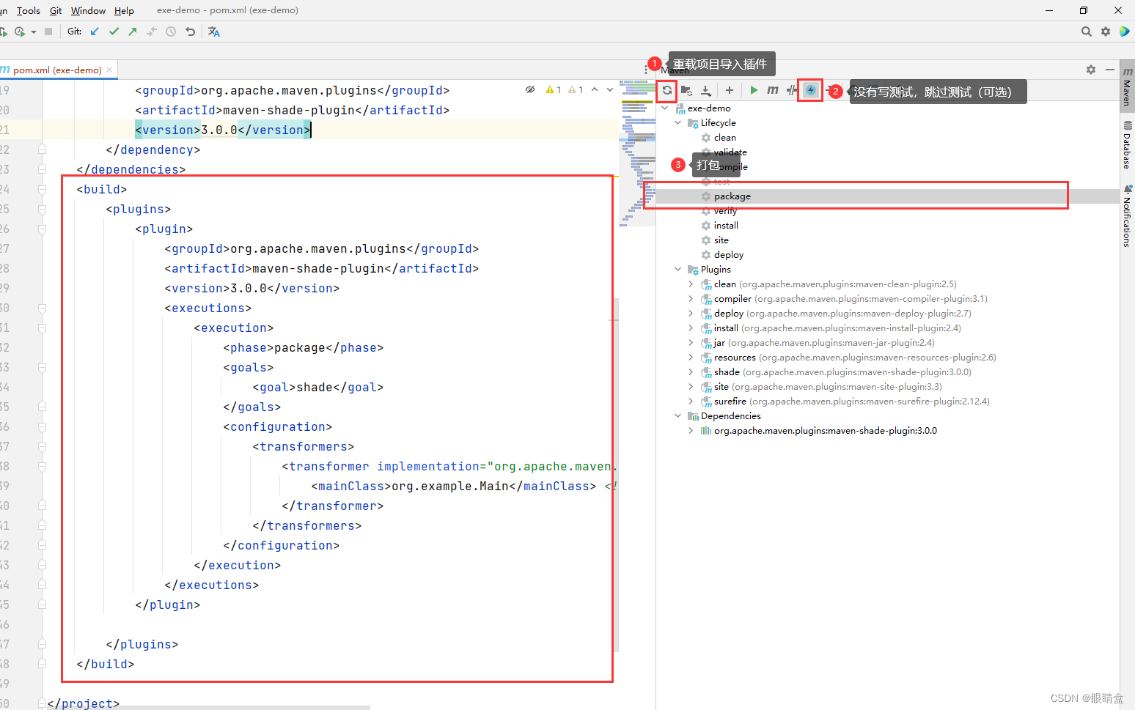Viewport: 1135px width, 710px height.
Task: Click the weak warning count indicator
Action: click(576, 89)
